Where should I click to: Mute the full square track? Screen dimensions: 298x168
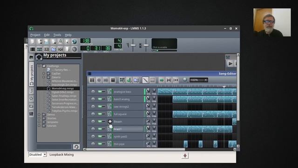tap(100, 114)
